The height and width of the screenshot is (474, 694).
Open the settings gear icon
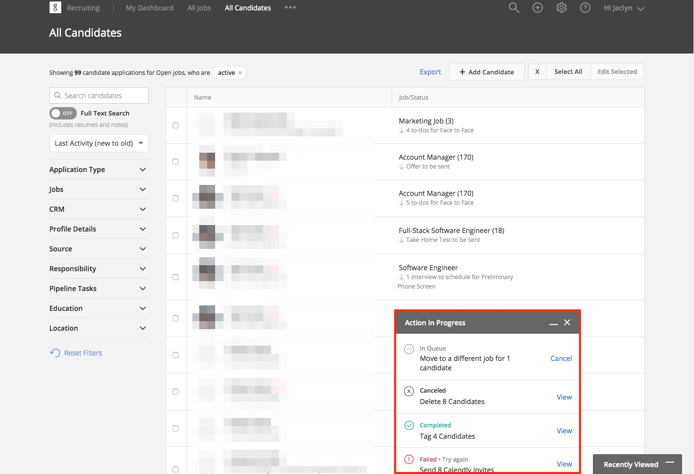tap(562, 8)
